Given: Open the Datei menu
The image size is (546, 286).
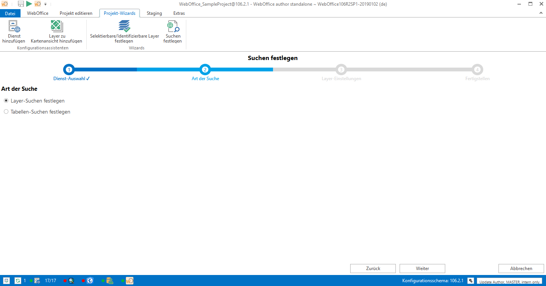Looking at the screenshot, I should point(10,13).
